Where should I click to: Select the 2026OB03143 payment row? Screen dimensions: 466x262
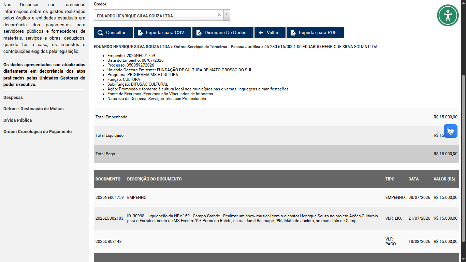pyautogui.click(x=276, y=242)
